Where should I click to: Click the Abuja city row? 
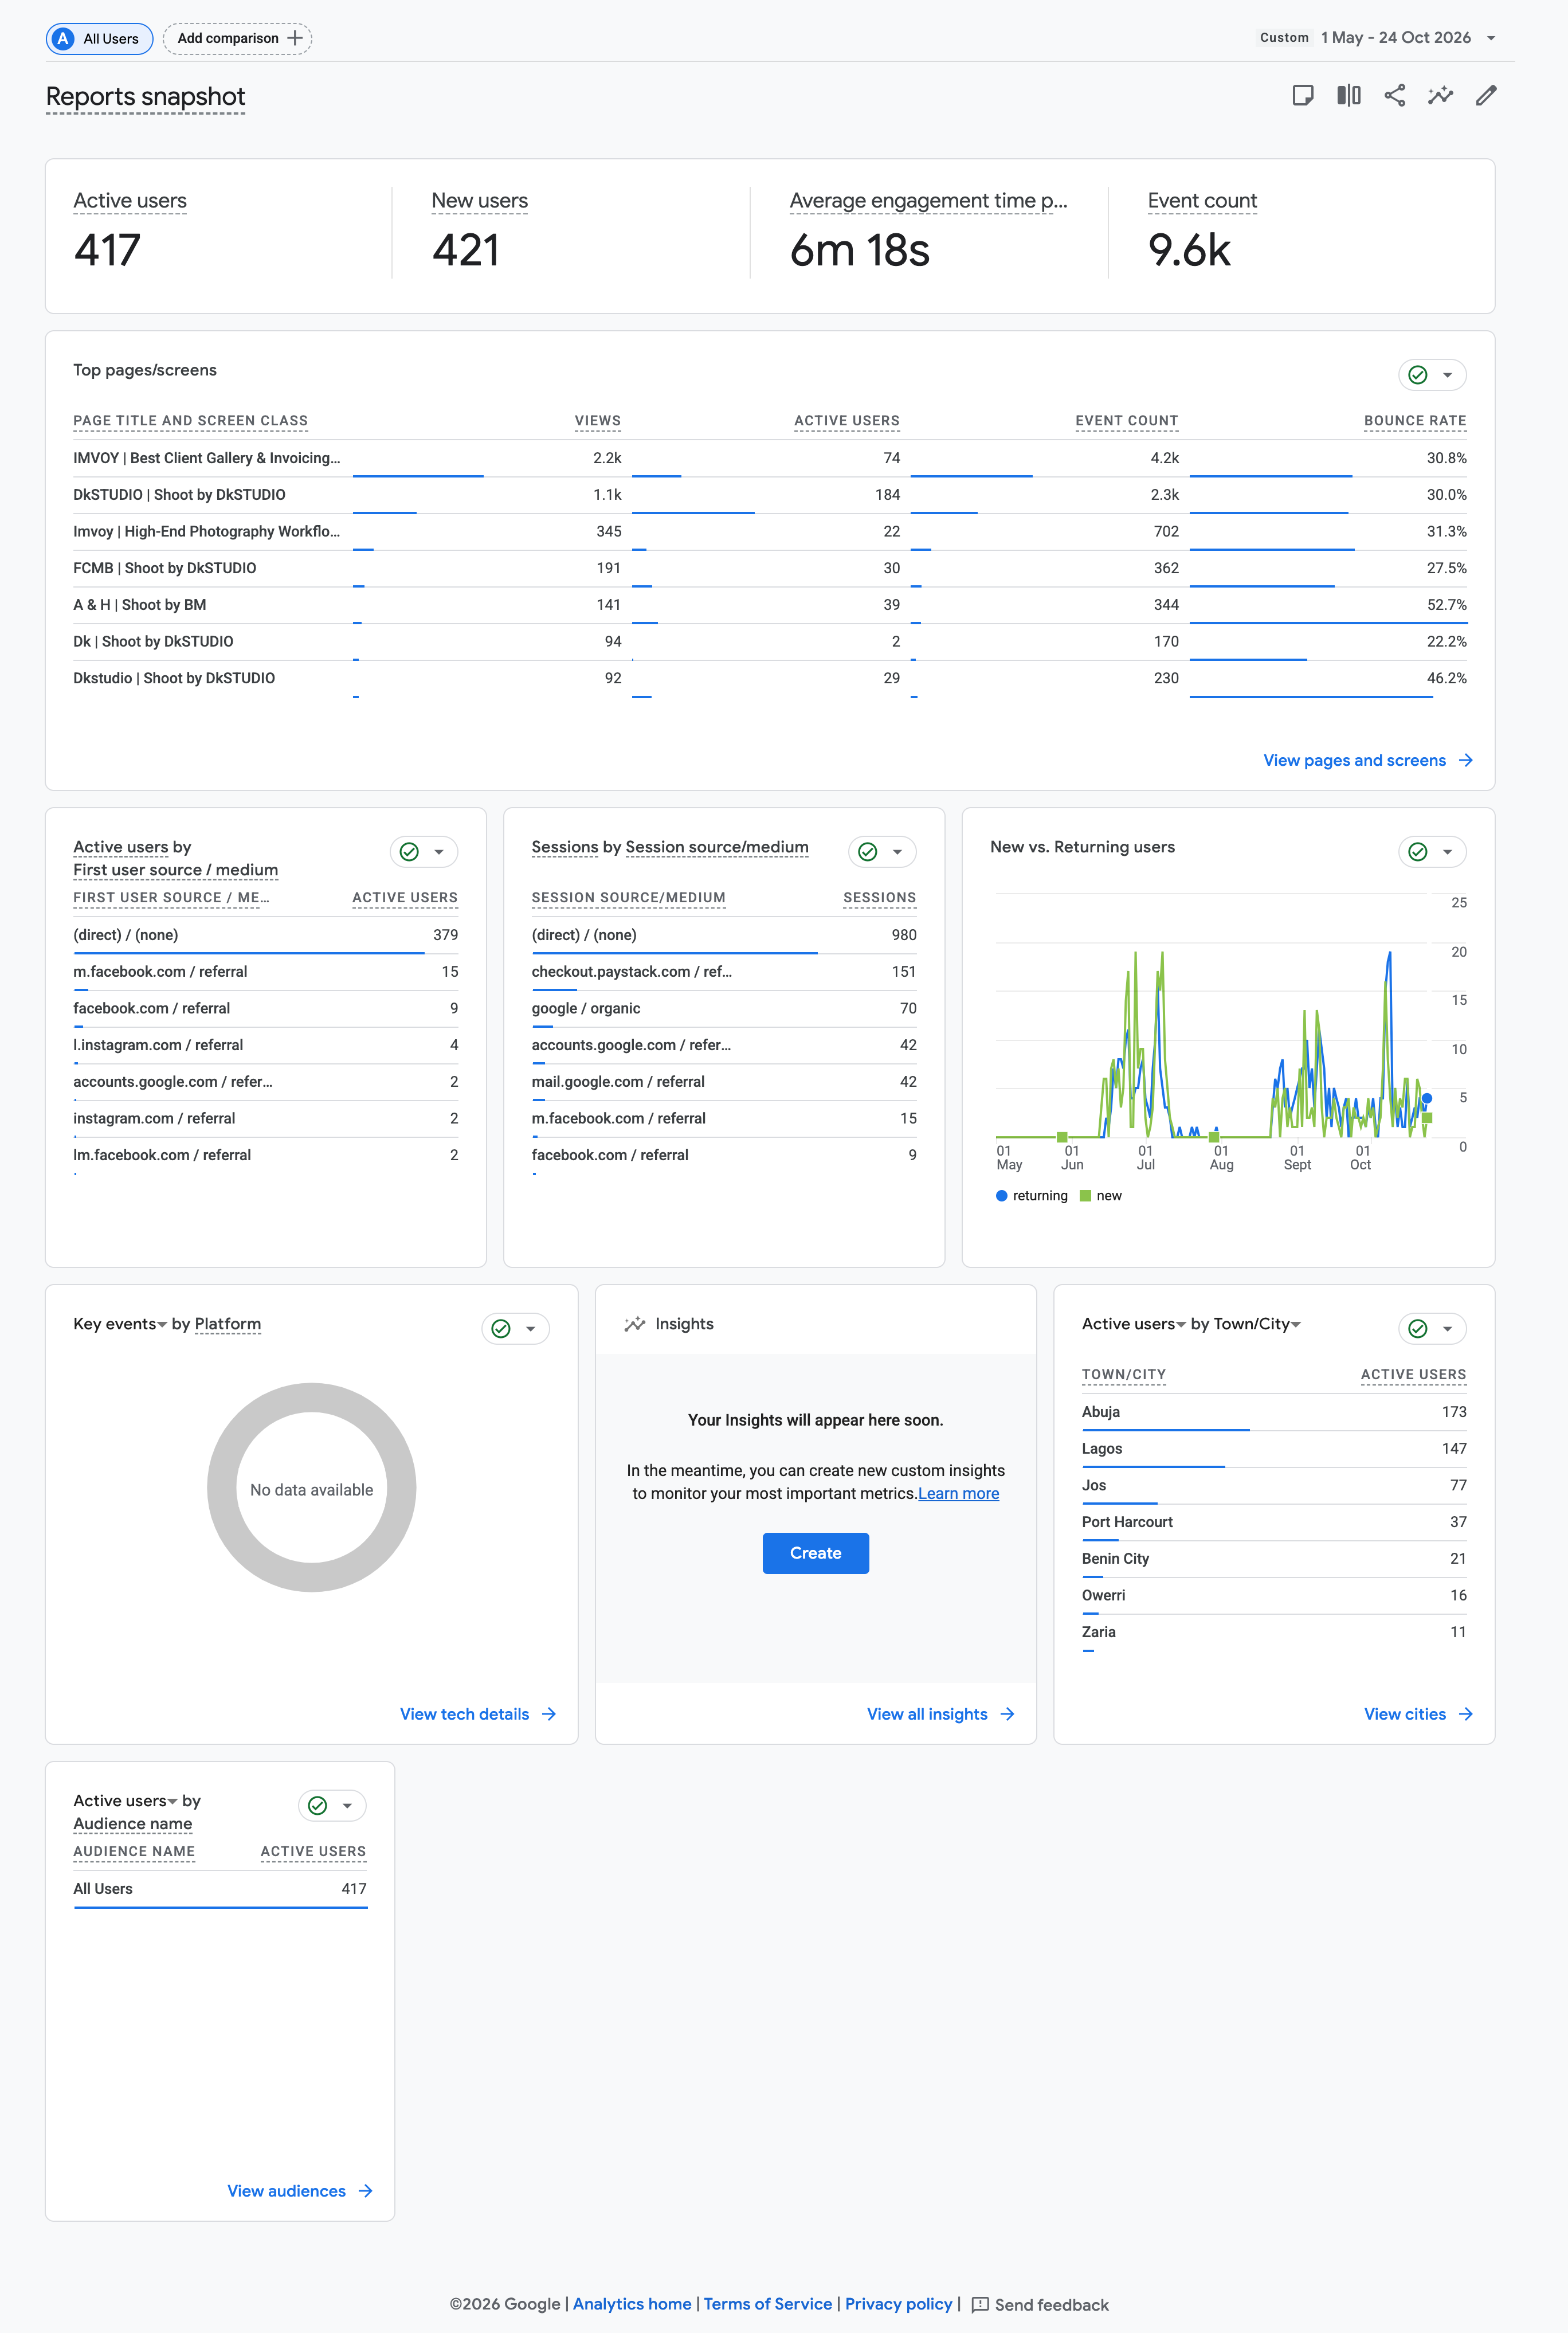point(1273,1413)
